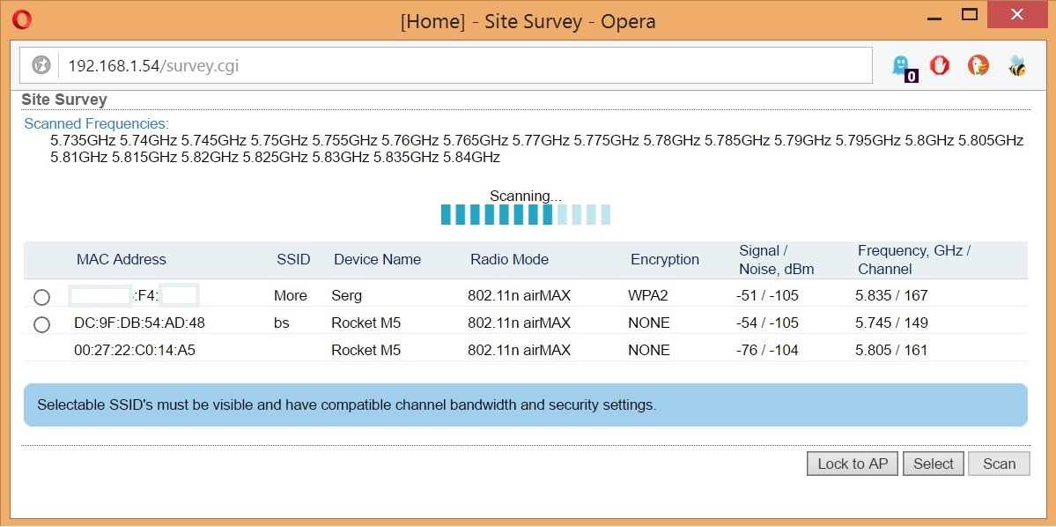Click the WPA2 encryption cell
This screenshot has width=1056, height=527.
(649, 296)
